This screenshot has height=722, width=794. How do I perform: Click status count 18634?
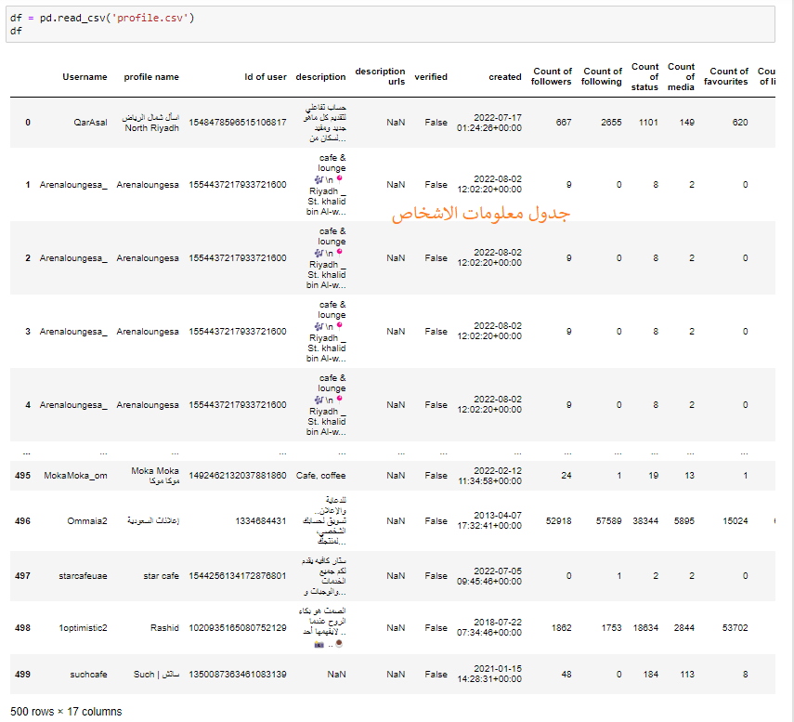[x=645, y=628]
